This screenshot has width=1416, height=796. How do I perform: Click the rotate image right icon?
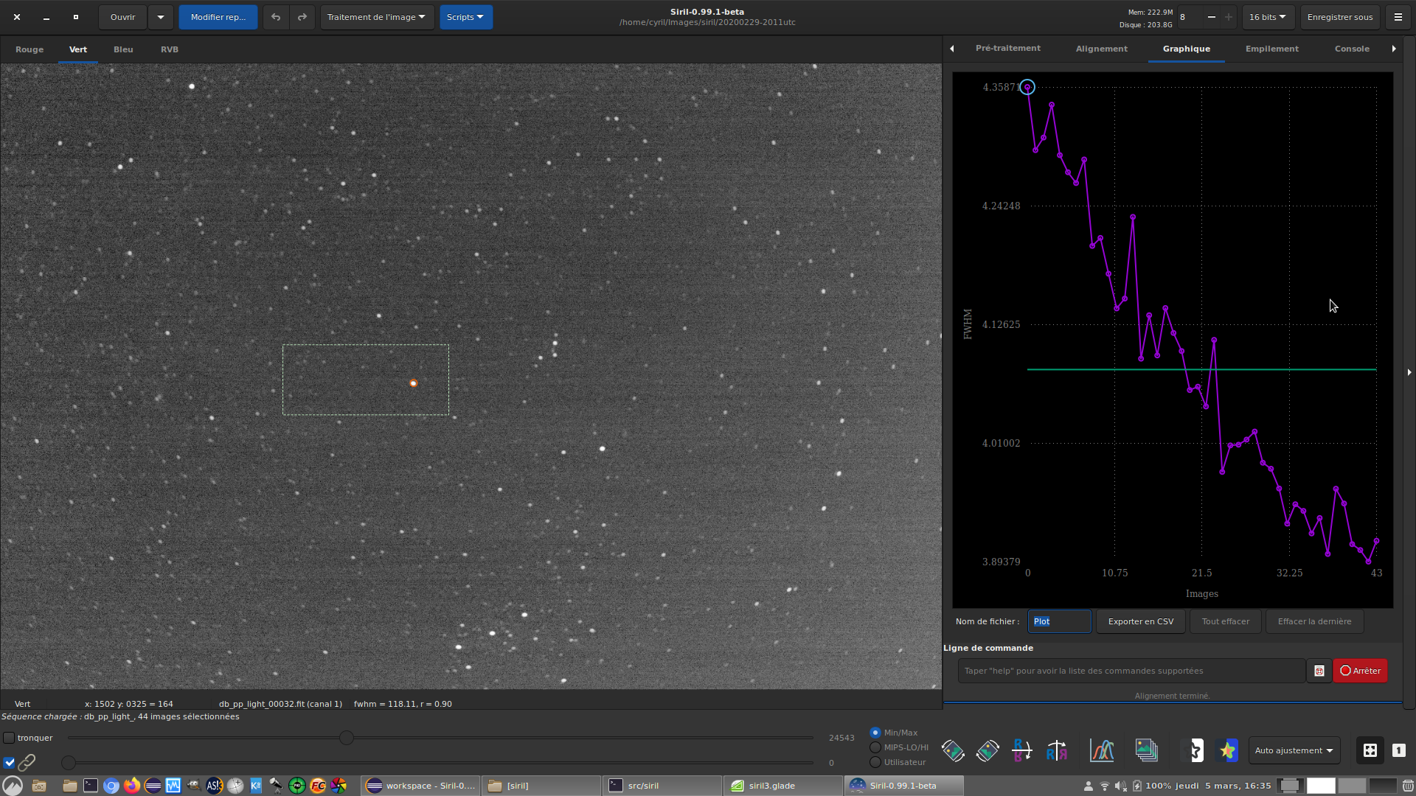[x=987, y=750]
